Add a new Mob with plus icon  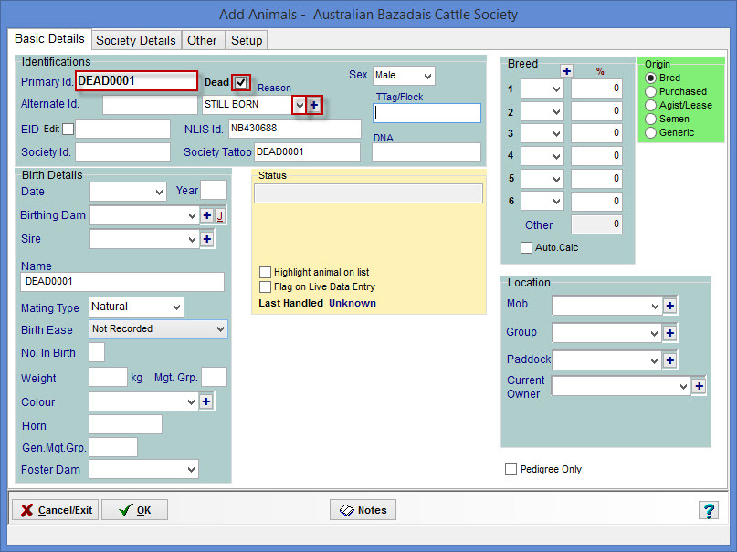click(669, 306)
